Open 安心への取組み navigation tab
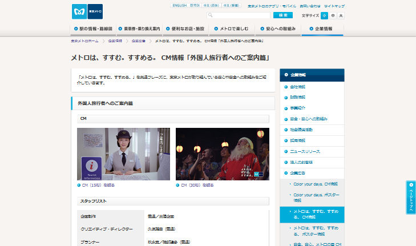This screenshot has height=246, width=416. click(x=278, y=29)
